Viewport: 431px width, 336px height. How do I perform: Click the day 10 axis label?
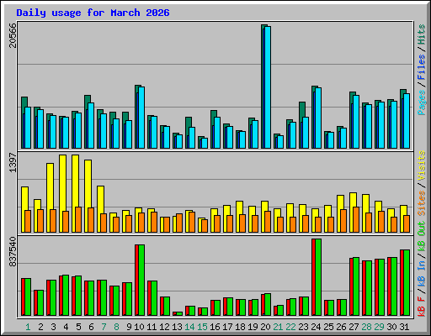[139, 327]
